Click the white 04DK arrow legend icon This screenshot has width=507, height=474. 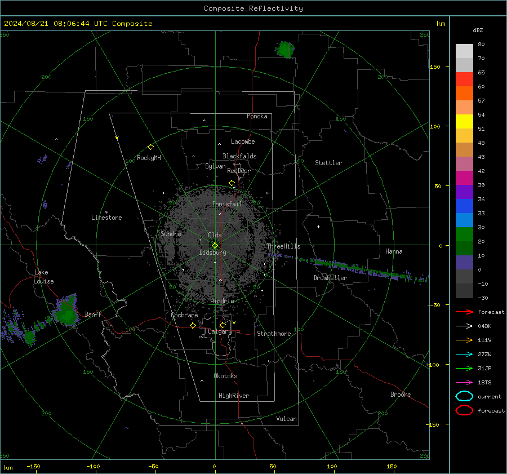click(464, 326)
